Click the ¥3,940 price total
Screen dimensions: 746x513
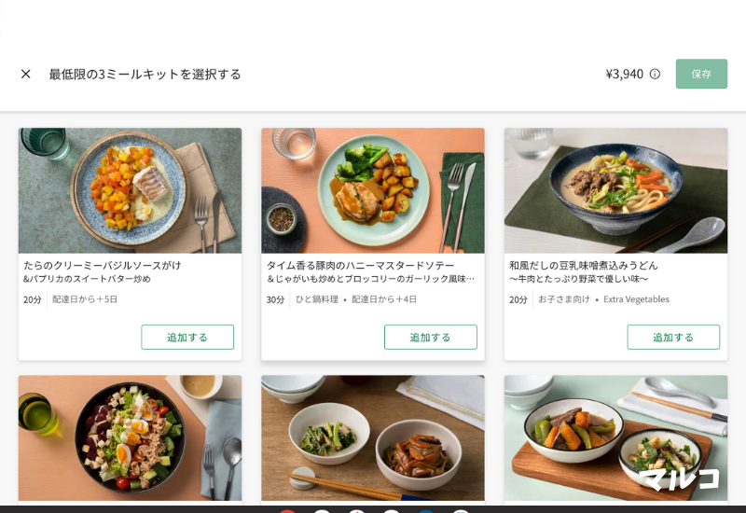624,74
